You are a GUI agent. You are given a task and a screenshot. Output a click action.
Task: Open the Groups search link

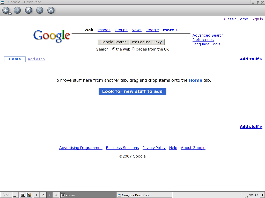pyautogui.click(x=121, y=30)
